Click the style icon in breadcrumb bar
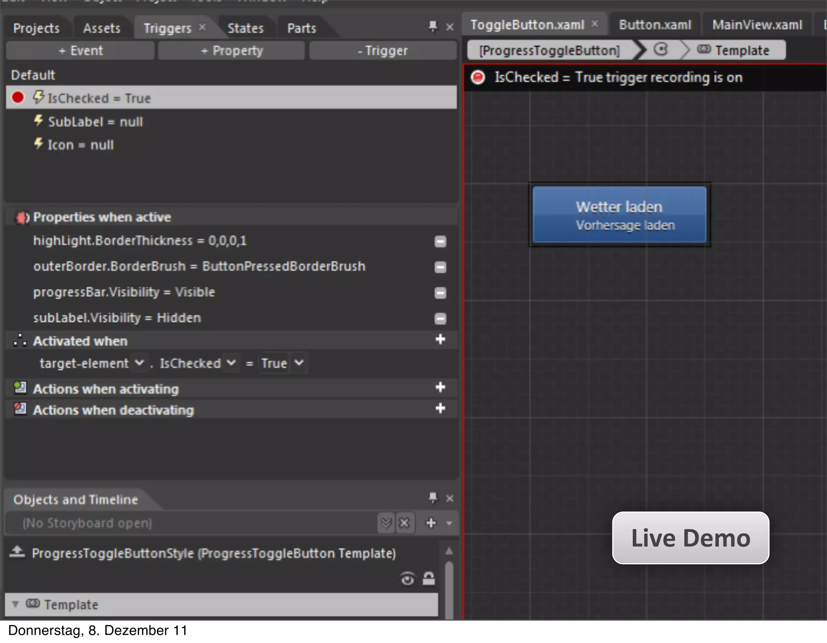This screenshot has width=827, height=643. point(661,50)
